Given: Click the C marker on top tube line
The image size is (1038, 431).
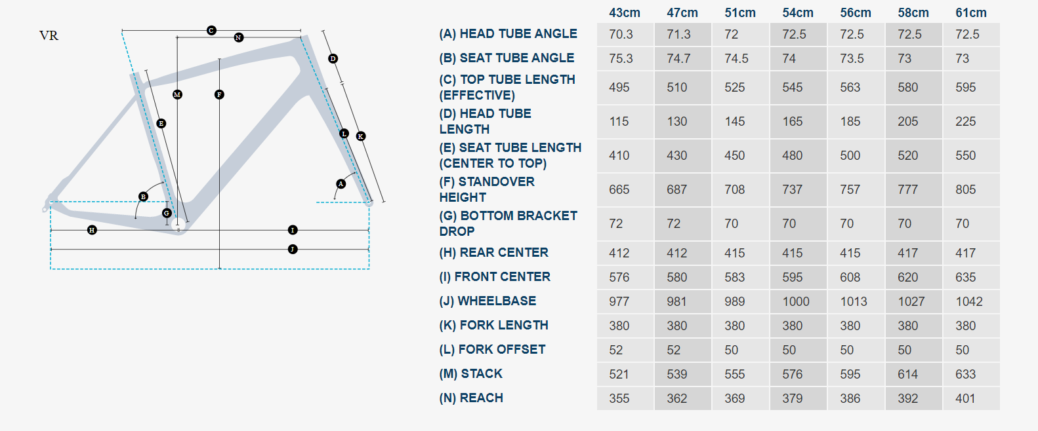Looking at the screenshot, I should pyautogui.click(x=211, y=31).
